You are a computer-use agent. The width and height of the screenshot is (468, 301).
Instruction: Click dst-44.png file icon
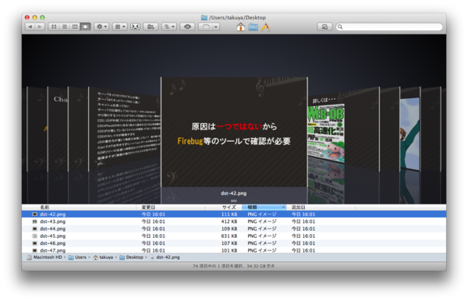coord(34,228)
